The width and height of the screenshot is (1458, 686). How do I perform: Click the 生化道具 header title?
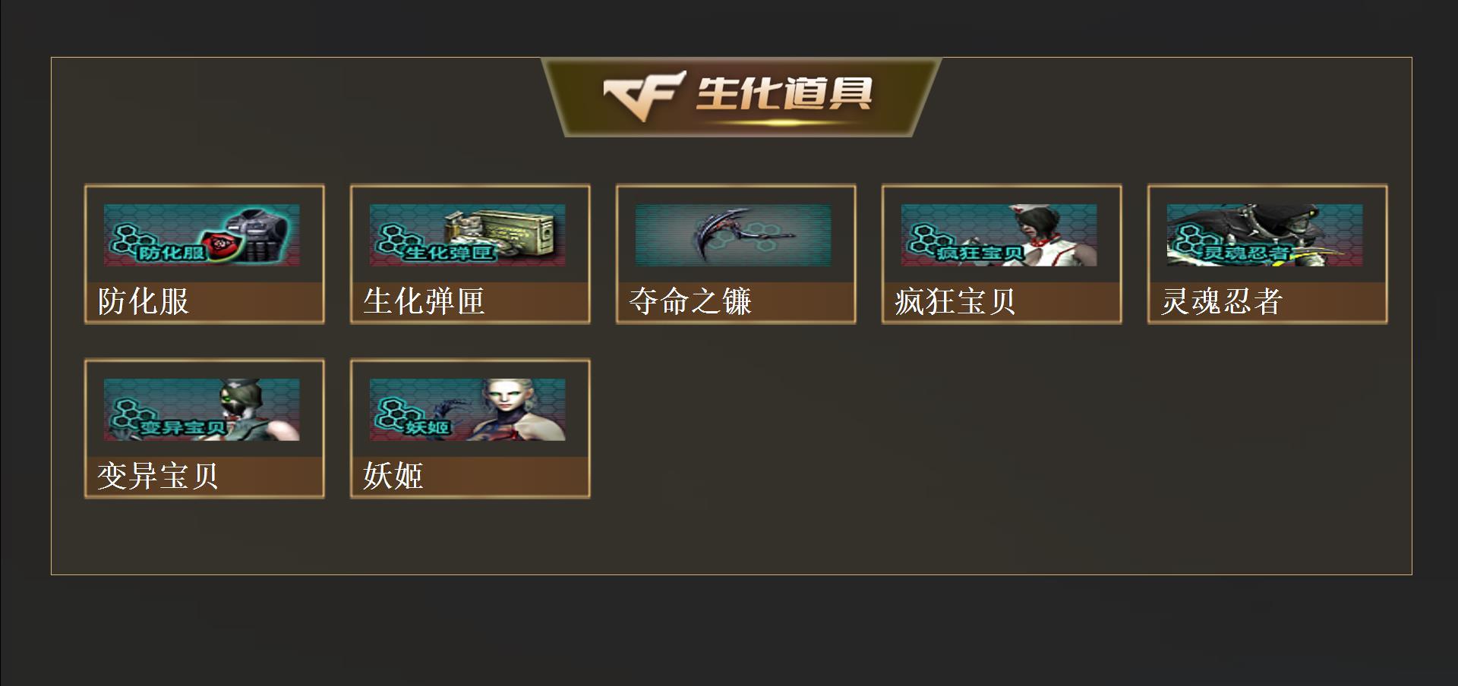point(784,93)
